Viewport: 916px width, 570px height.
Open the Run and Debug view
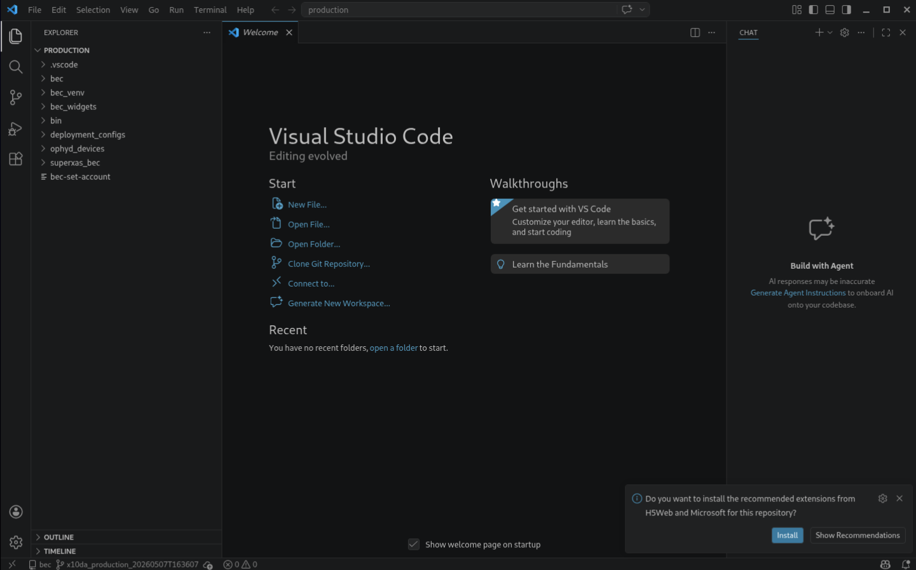click(16, 128)
